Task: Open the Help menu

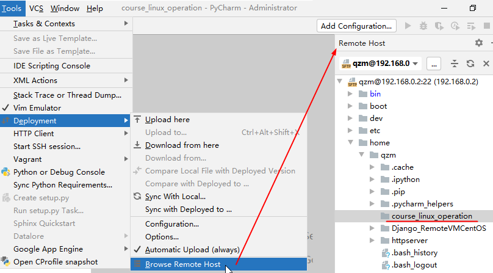Action: [x=95, y=8]
